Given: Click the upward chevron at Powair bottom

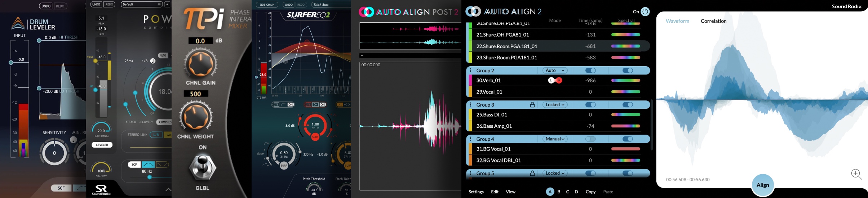Looking at the screenshot, I should (168, 189).
